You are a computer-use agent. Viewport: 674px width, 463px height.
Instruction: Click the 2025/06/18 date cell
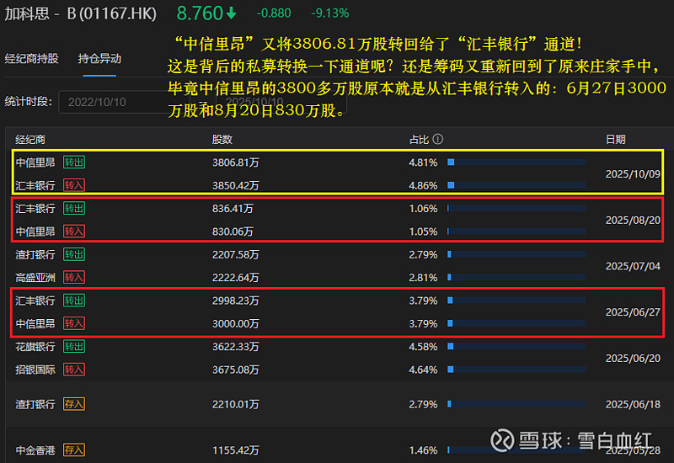point(633,404)
